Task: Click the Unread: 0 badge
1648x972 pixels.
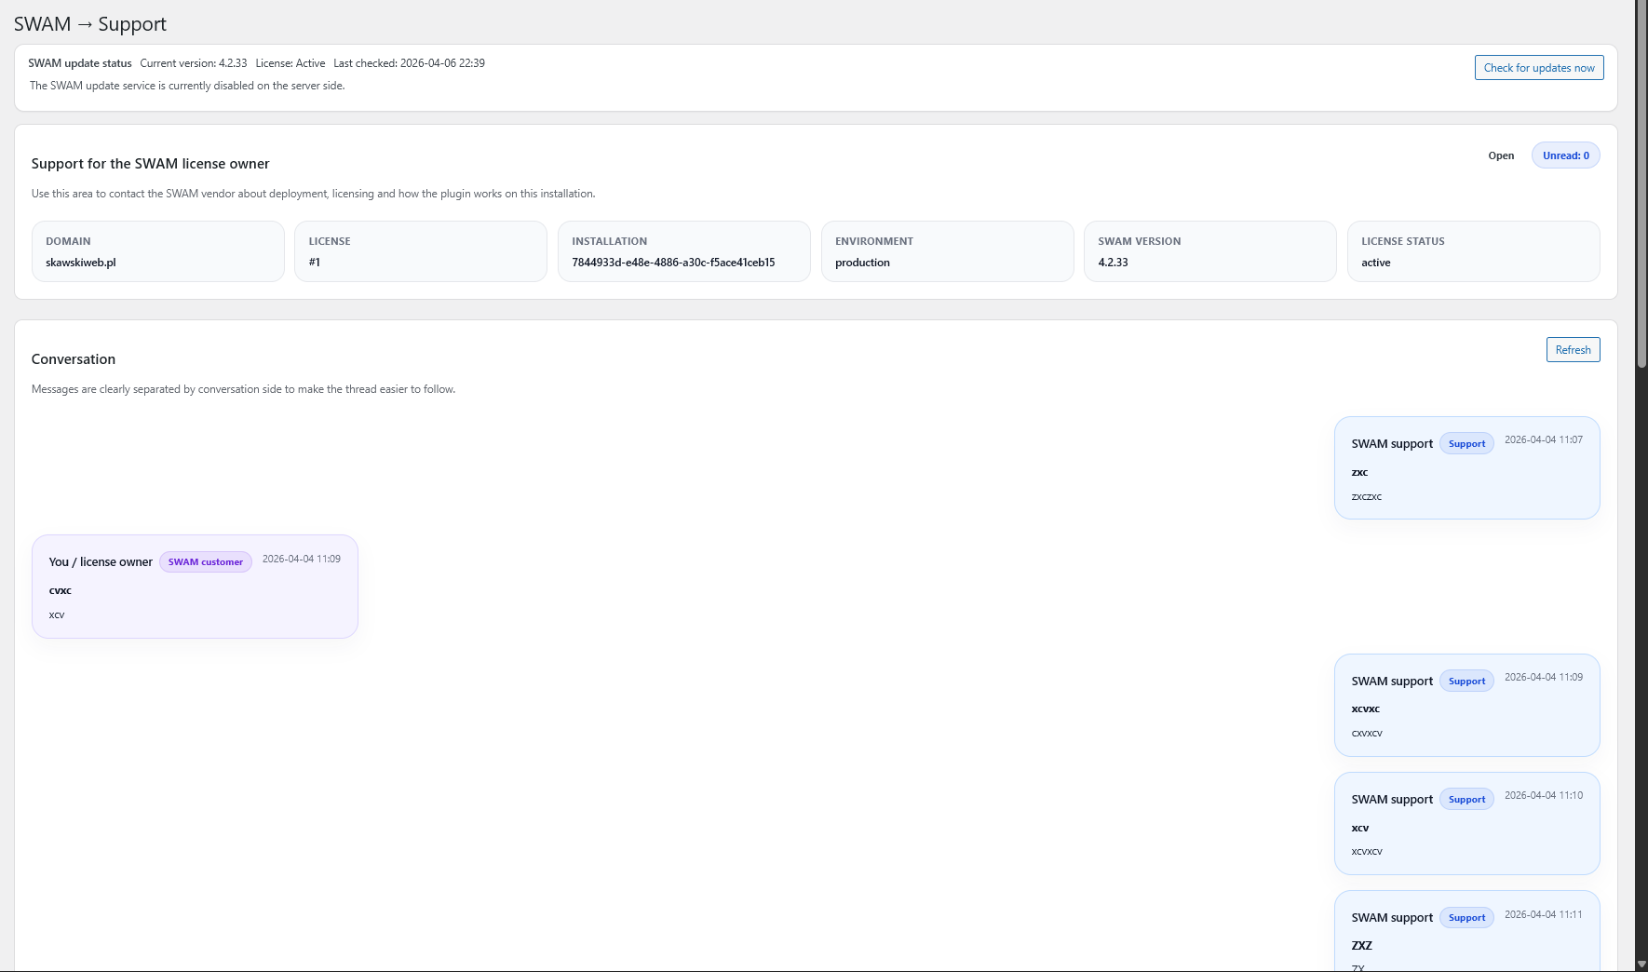Action: 1565,155
